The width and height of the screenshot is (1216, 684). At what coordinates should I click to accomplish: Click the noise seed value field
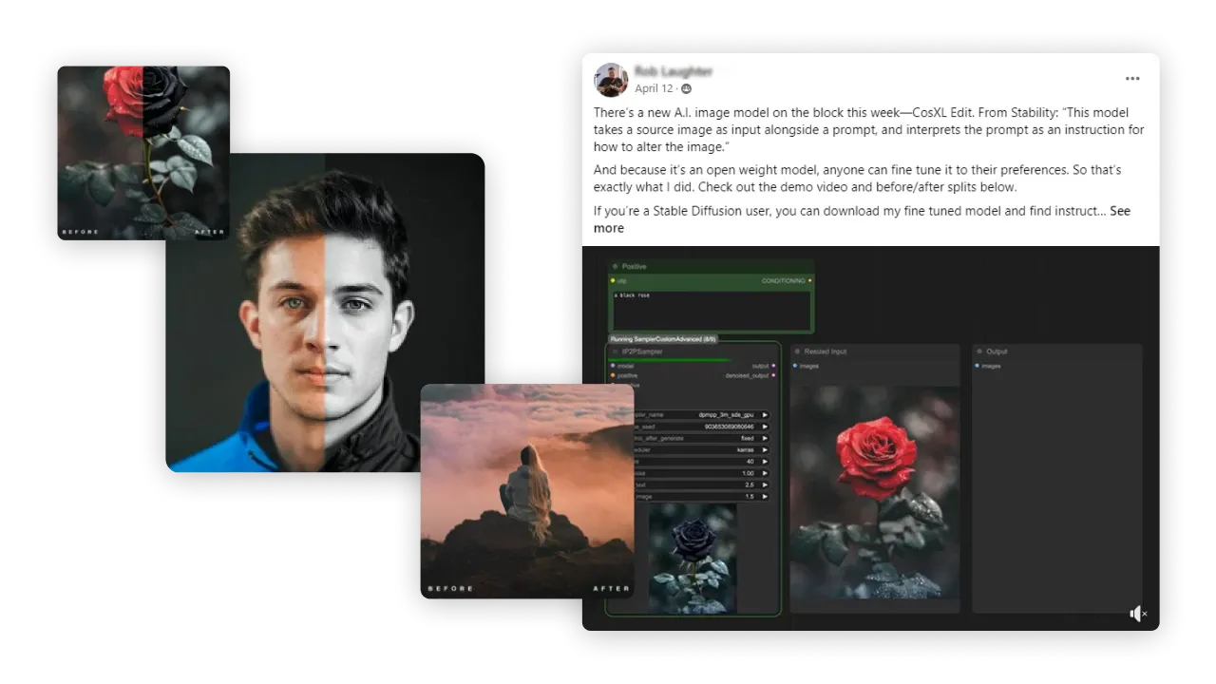[701, 427]
